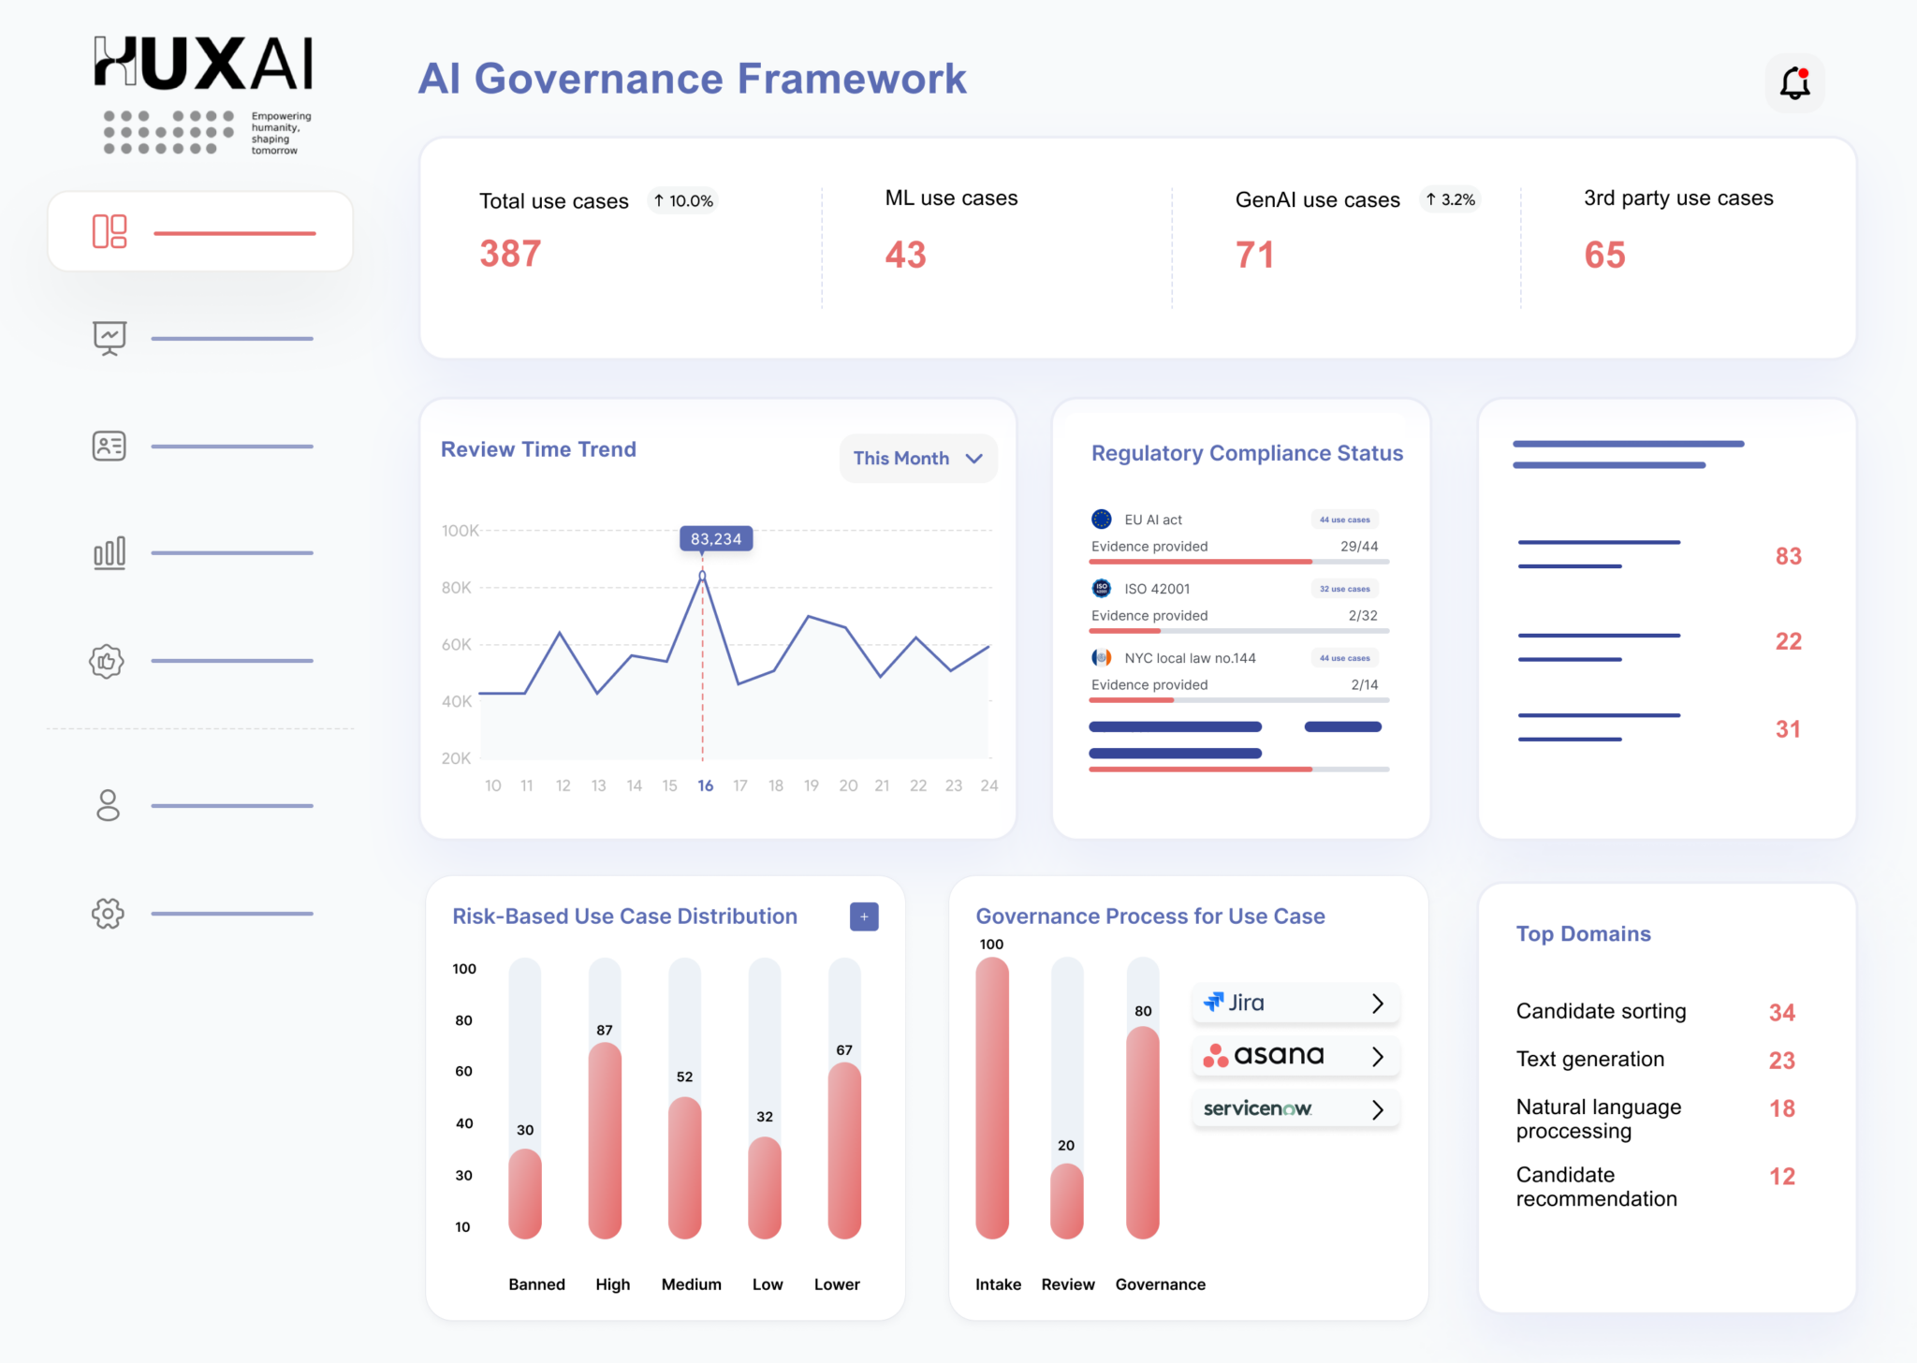1917x1363 pixels.
Task: Open the ID card sidebar icon
Action: 110,446
